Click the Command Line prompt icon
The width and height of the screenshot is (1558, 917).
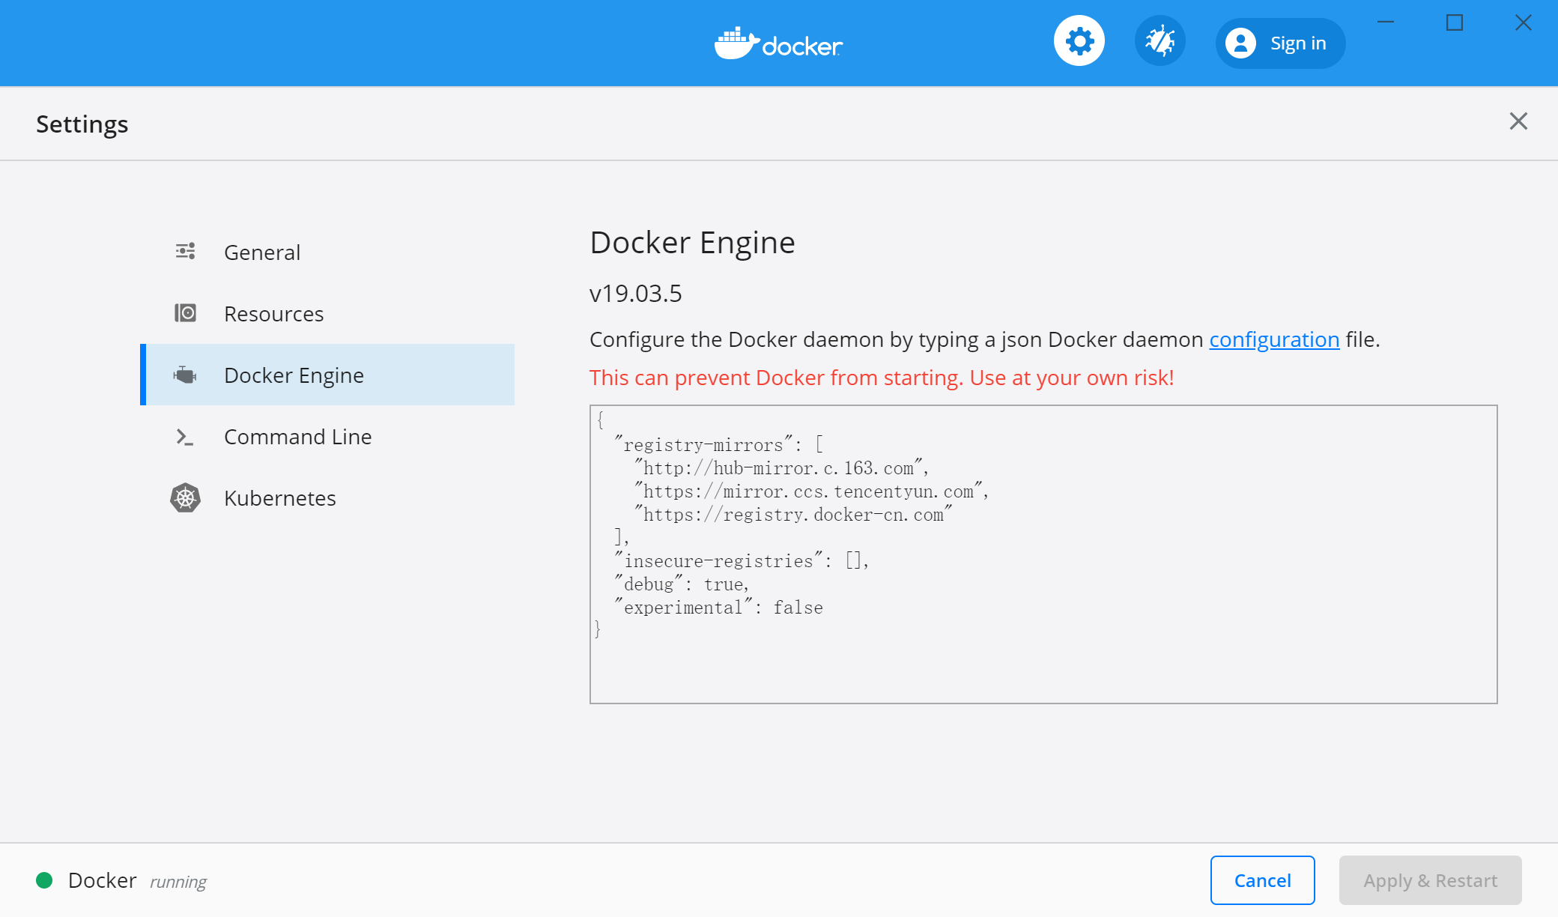(x=185, y=437)
